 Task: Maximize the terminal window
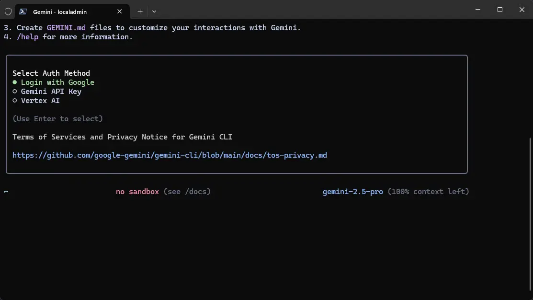click(500, 10)
